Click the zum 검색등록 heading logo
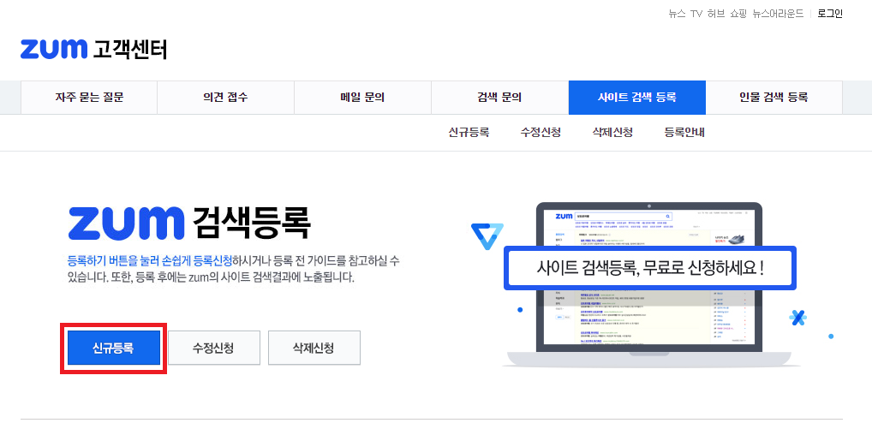This screenshot has height=429, width=872. (189, 223)
